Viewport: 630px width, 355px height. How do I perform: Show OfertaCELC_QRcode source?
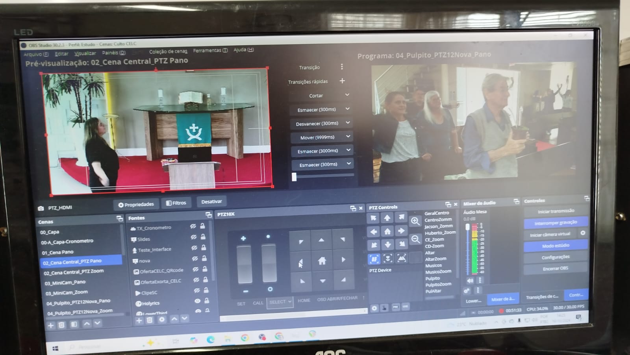(x=195, y=270)
